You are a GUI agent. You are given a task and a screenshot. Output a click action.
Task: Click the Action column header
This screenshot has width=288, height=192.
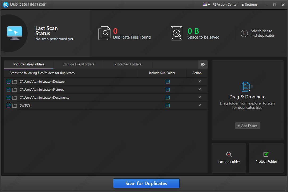[197, 73]
